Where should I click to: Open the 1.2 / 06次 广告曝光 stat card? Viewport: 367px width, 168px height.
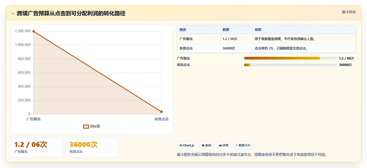click(37, 147)
